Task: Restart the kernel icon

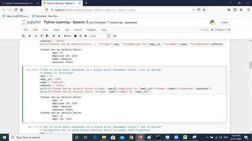Action: point(80,36)
